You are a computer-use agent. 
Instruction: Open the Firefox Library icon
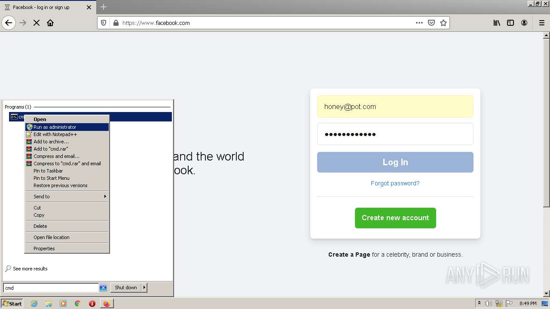pyautogui.click(x=497, y=23)
